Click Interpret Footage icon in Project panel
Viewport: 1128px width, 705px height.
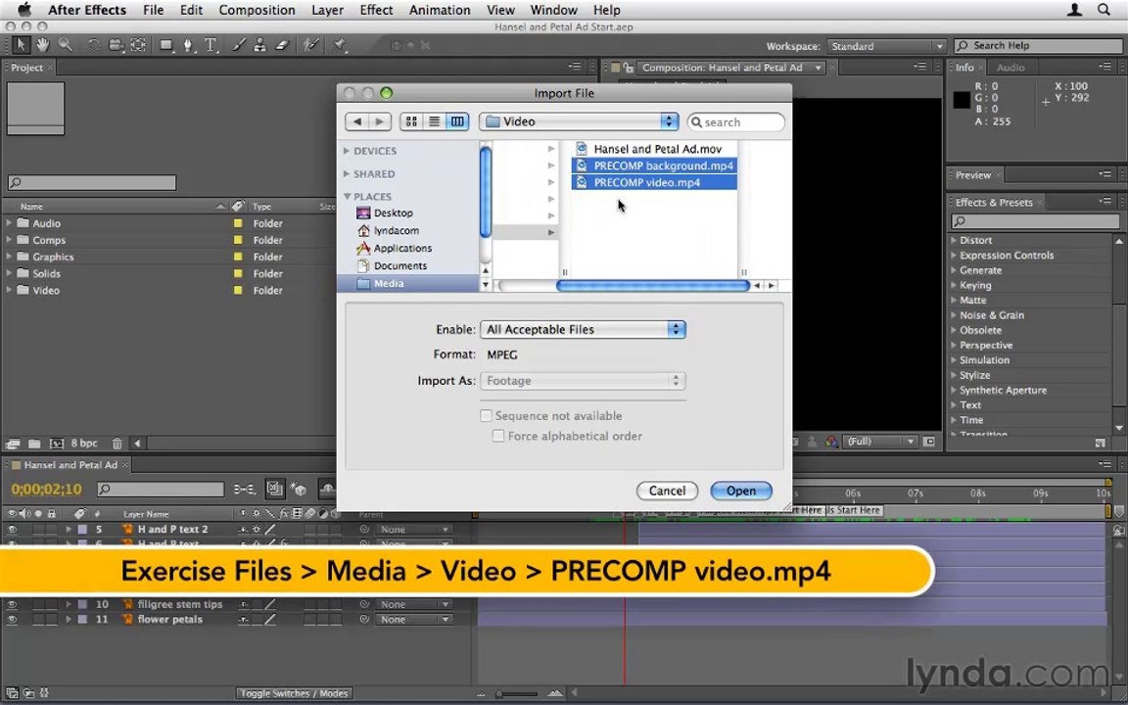tap(12, 444)
